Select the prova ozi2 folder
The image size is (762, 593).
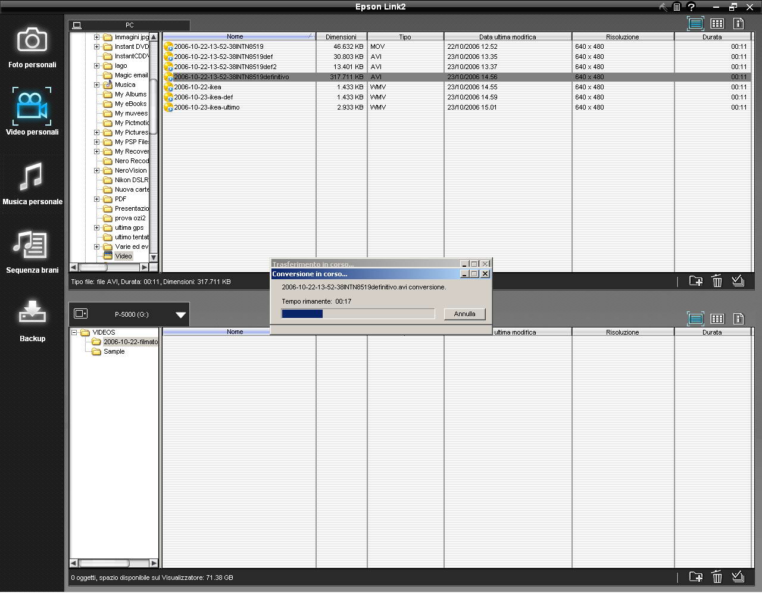click(x=130, y=218)
